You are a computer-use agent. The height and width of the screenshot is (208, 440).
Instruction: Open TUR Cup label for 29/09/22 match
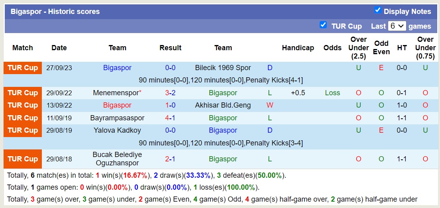(23, 93)
